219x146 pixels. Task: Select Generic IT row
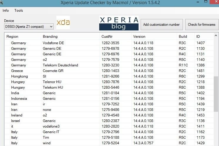pos(109,132)
